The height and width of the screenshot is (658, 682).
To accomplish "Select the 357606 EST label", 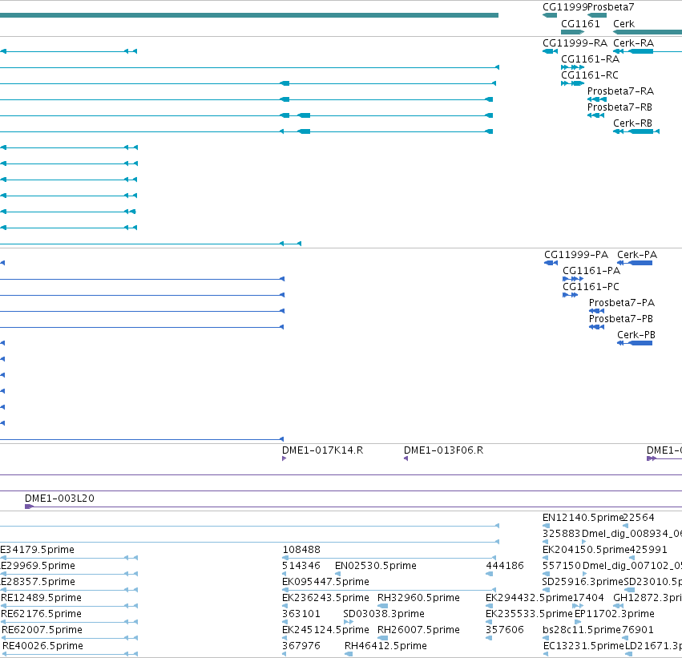I will point(505,630).
